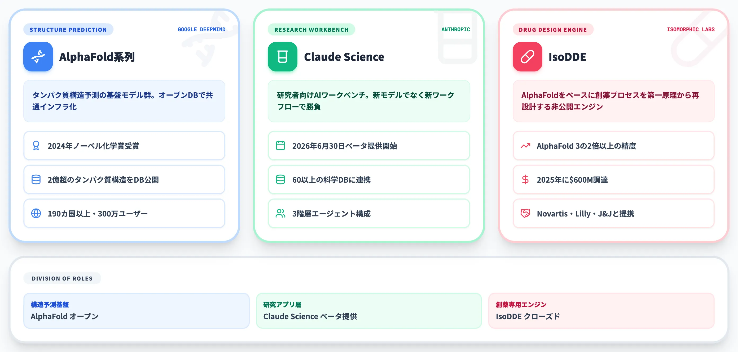
Task: Click the 60以上の科学DBに連携 text
Action: click(331, 180)
